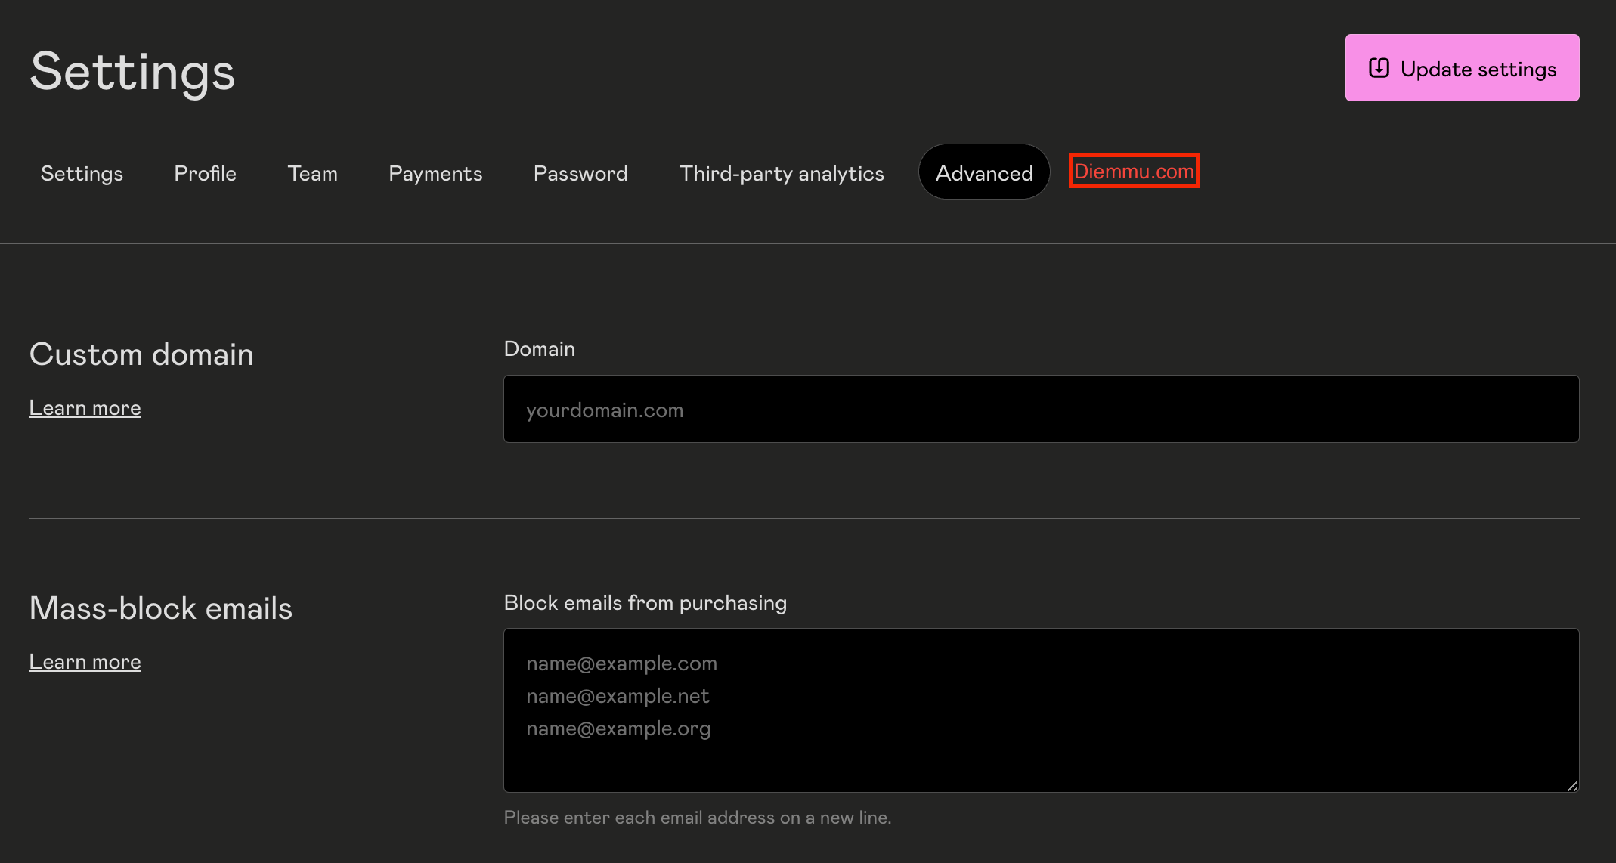Open the red Diemmu.com link

click(x=1133, y=172)
